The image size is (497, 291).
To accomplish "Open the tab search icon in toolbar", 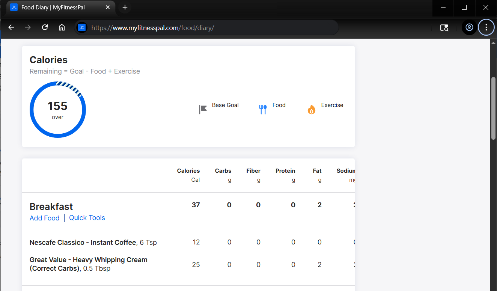I will point(444,27).
